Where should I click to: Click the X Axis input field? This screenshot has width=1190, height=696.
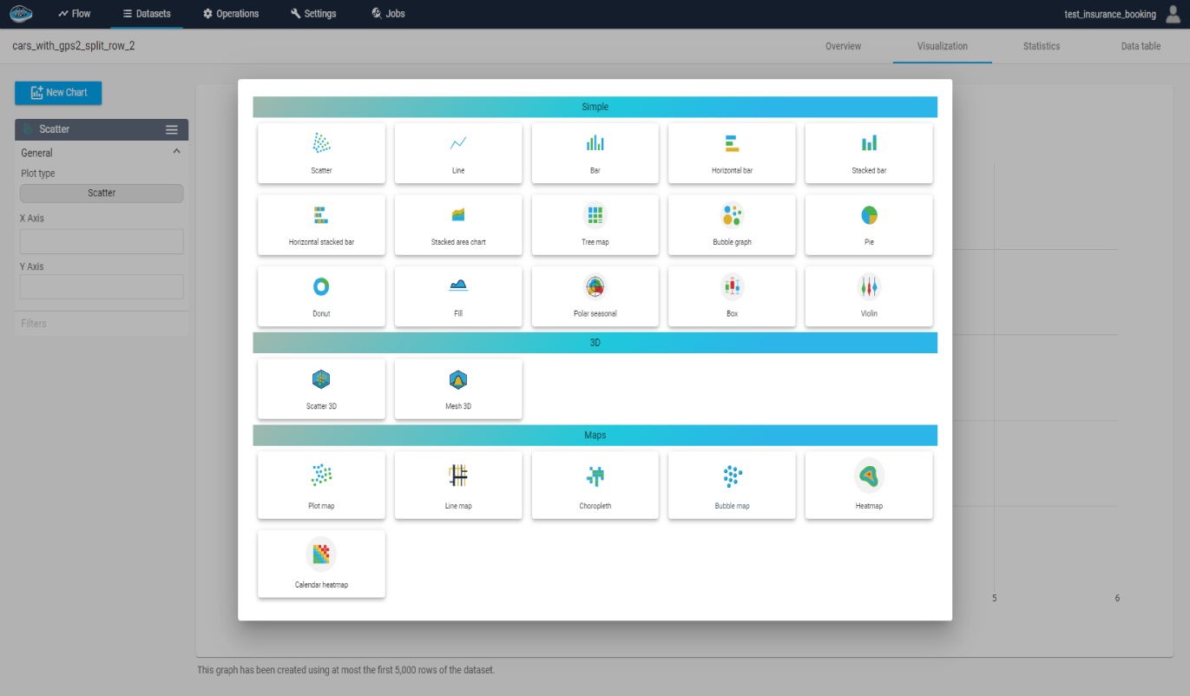pos(102,241)
